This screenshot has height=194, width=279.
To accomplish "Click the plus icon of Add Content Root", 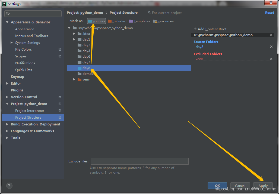I will [195, 29].
